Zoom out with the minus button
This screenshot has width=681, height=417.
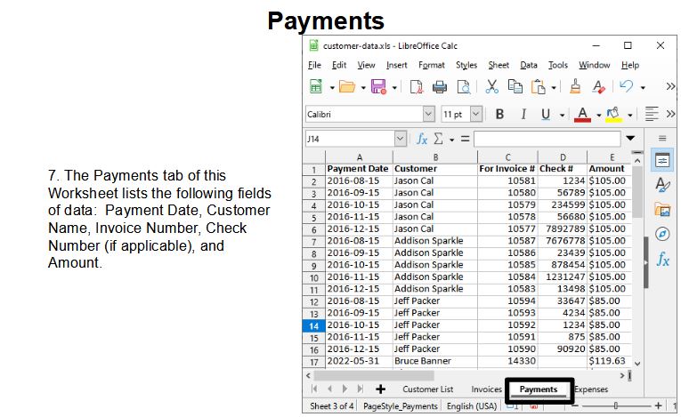574,405
